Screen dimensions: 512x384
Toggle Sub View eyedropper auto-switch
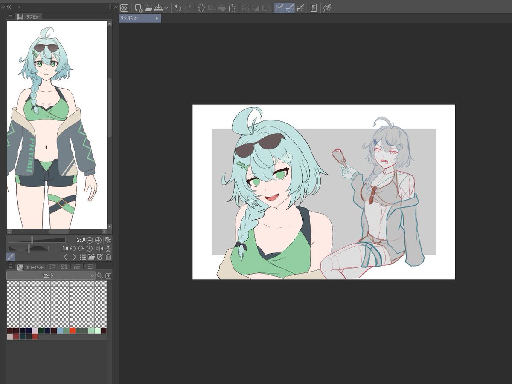coord(11,257)
